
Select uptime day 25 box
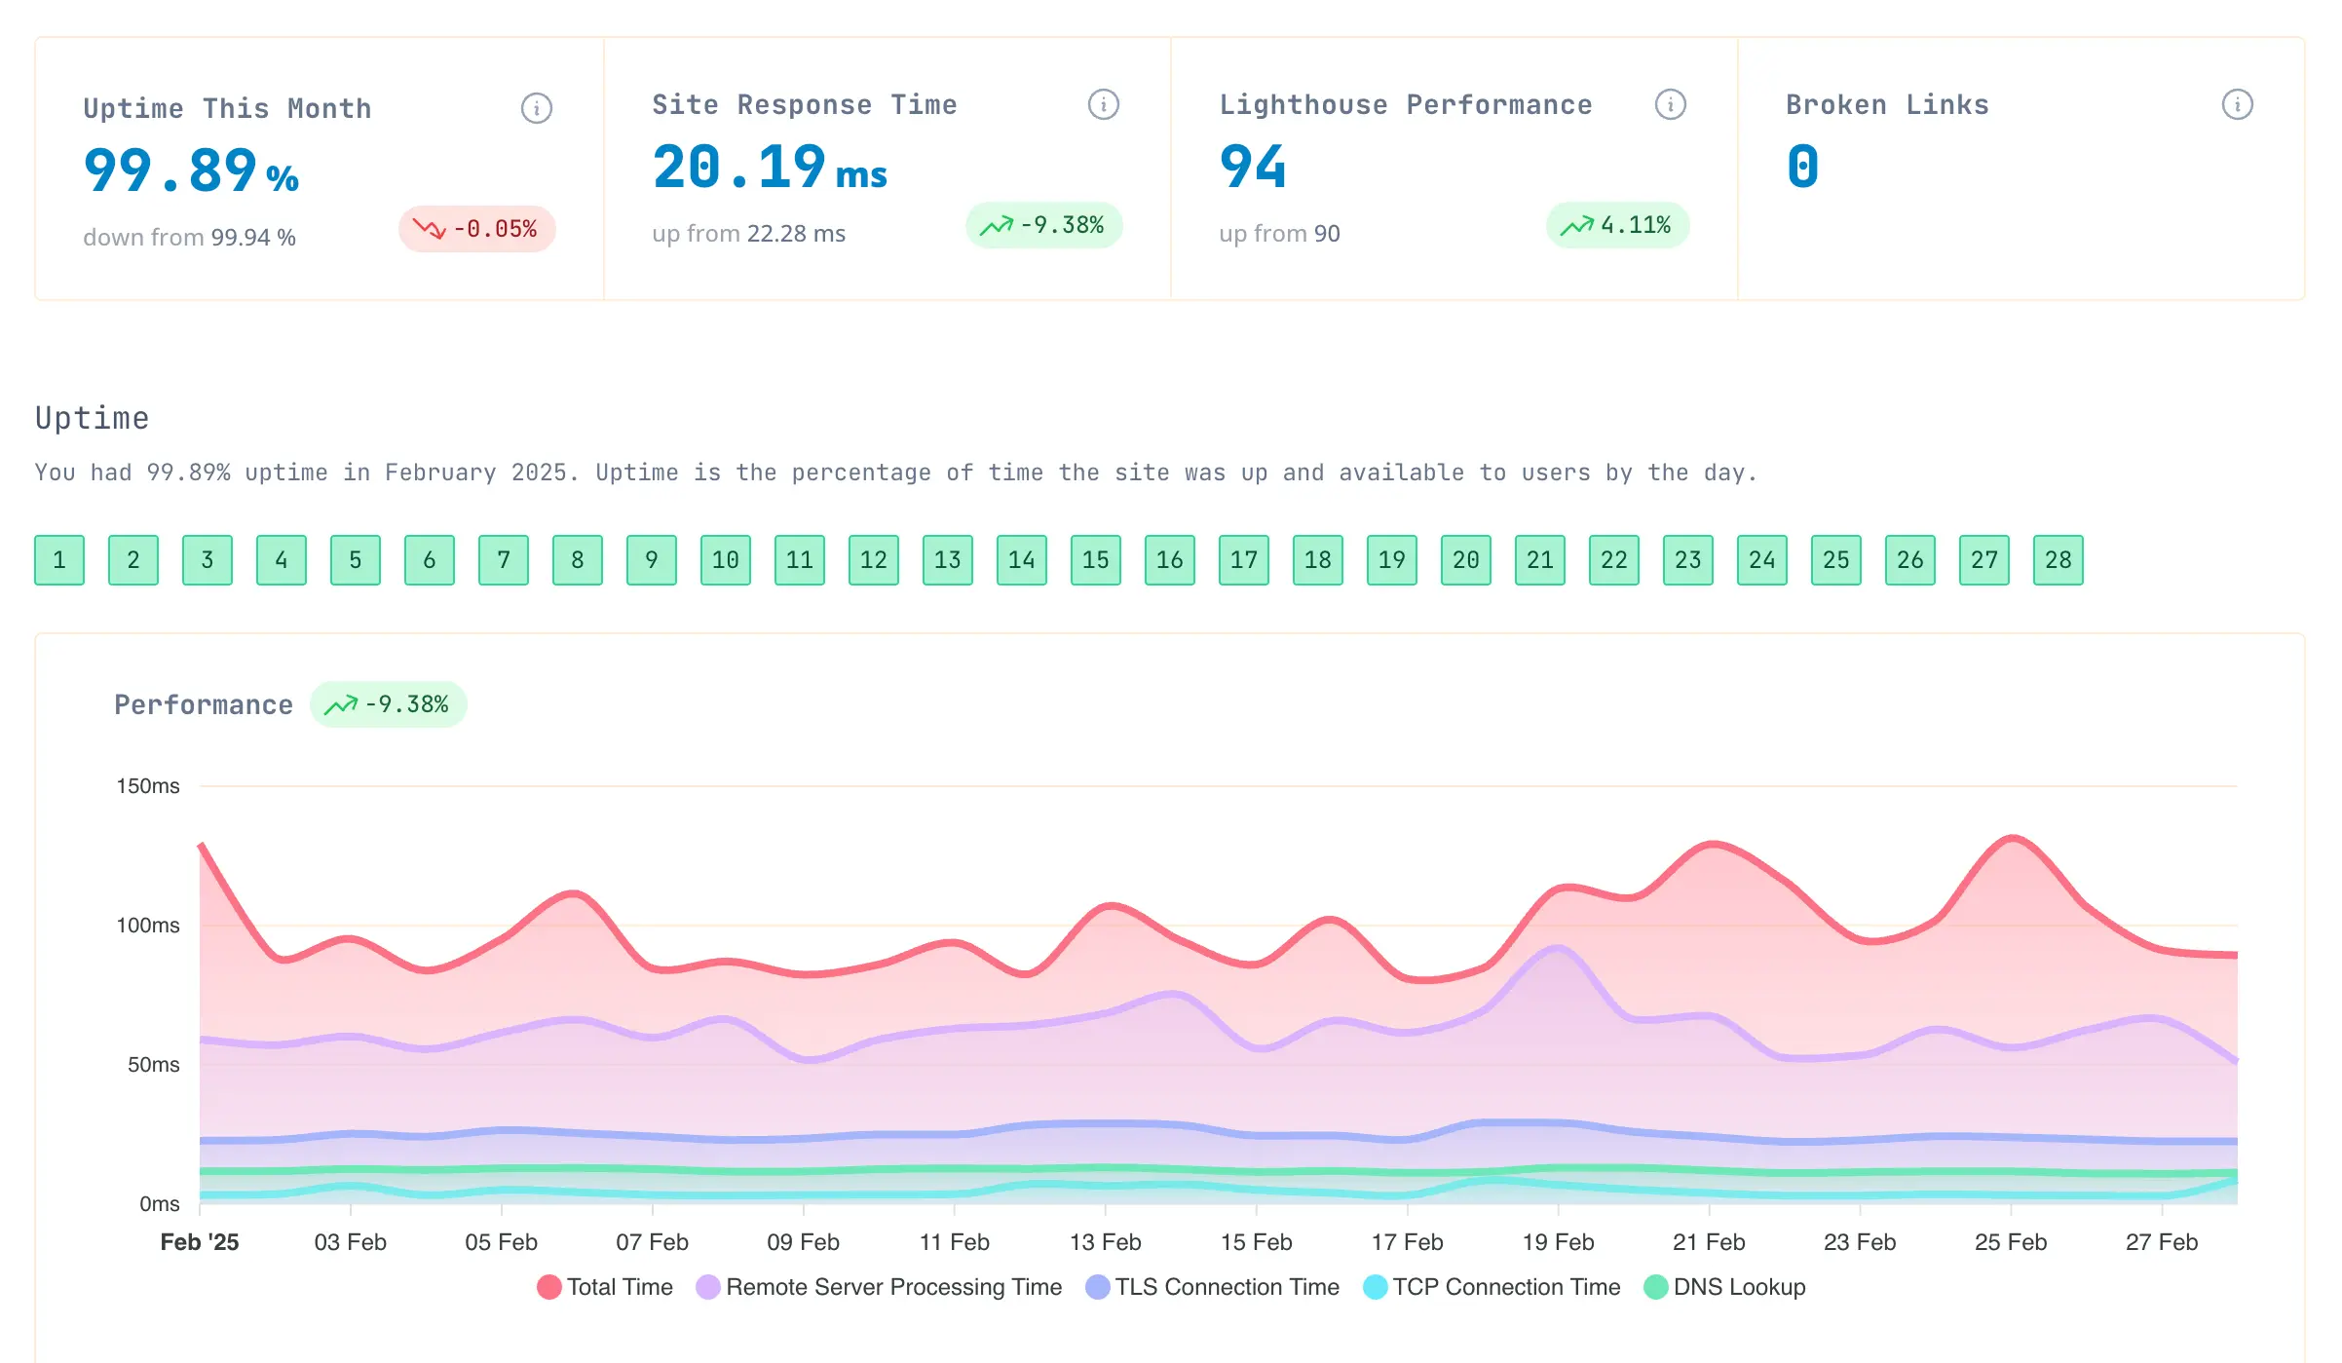tap(1836, 560)
